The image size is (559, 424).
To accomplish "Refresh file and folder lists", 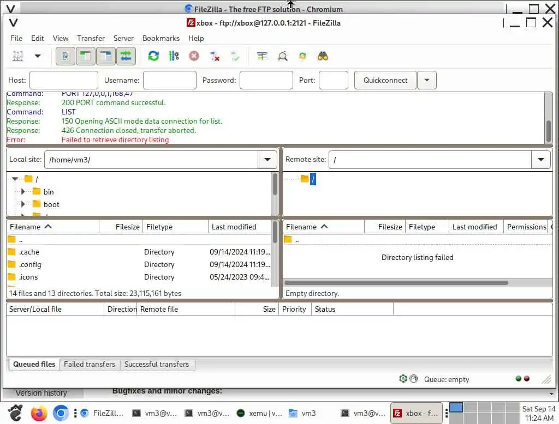I will pos(153,56).
